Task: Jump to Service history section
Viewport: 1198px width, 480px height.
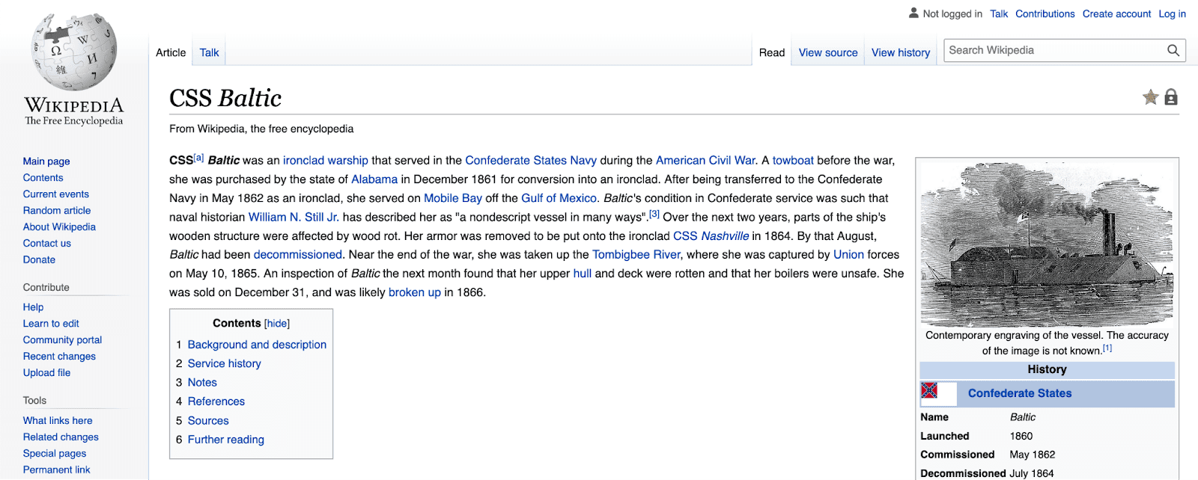Action: pyautogui.click(x=224, y=363)
